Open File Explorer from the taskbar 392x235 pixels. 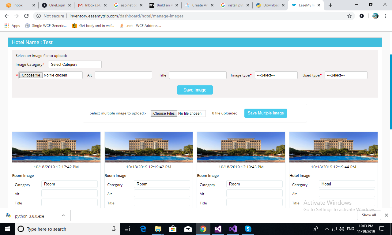pyautogui.click(x=158, y=229)
